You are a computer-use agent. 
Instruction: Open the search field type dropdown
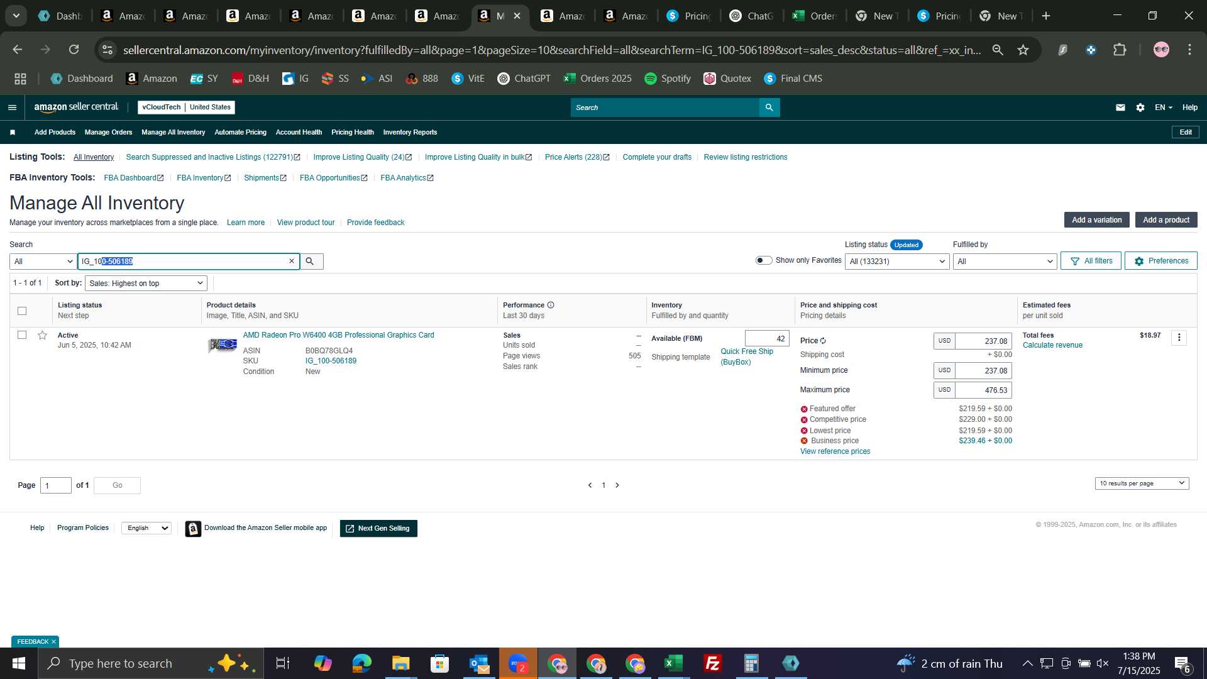coord(43,262)
